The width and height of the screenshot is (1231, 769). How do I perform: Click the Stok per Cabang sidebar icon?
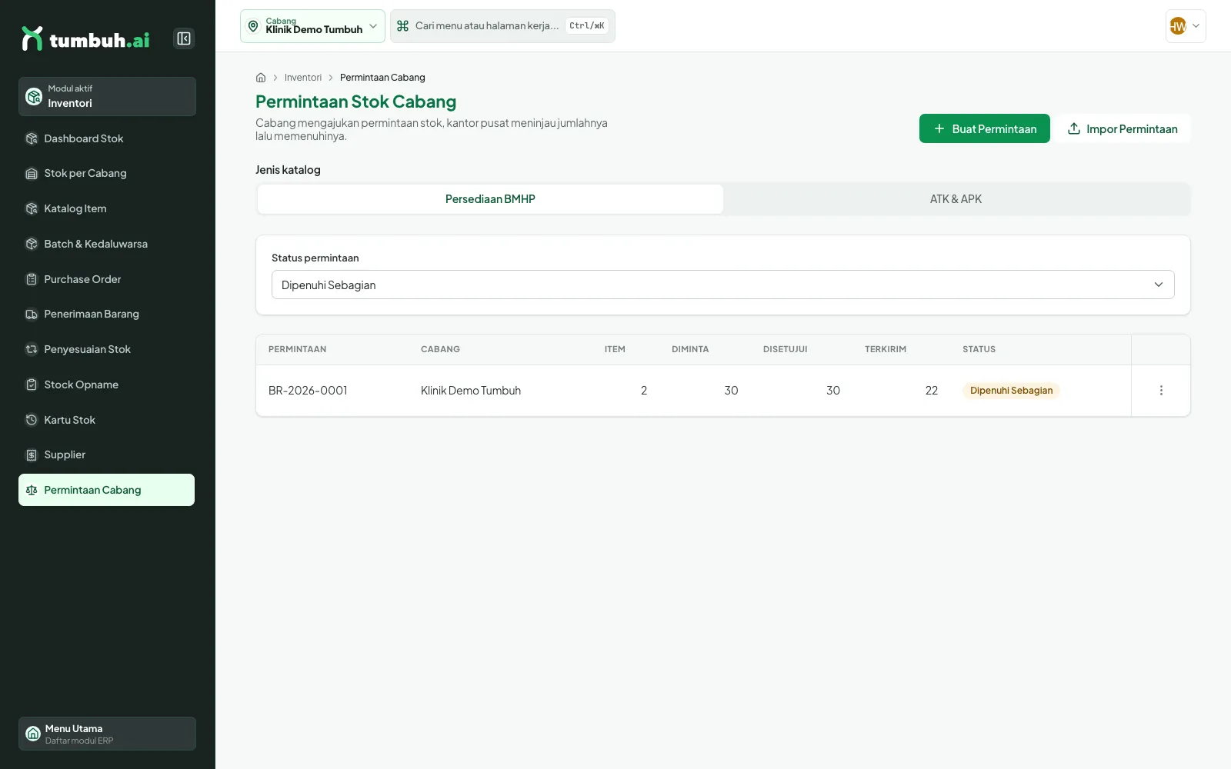coord(32,174)
